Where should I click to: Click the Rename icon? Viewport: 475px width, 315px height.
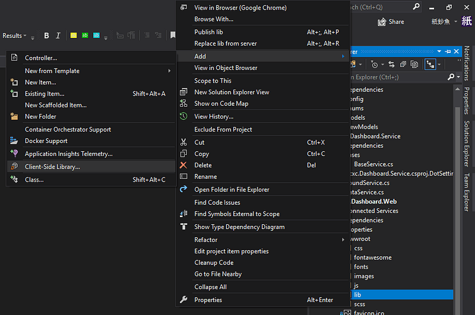(183, 176)
